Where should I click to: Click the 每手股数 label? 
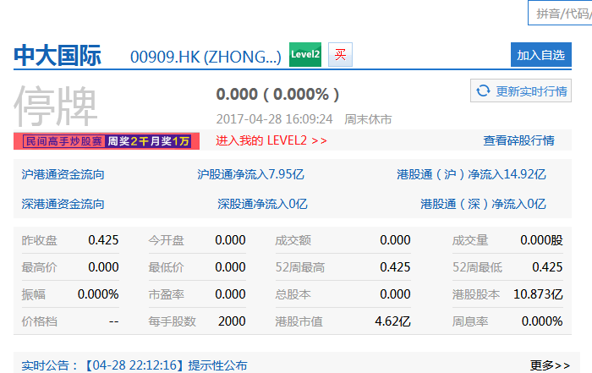[173, 321]
